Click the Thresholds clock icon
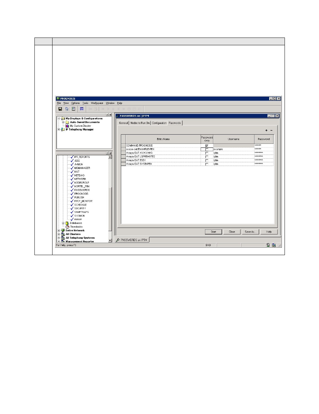This screenshot has width=319, height=414. pyautogui.click(x=67, y=227)
